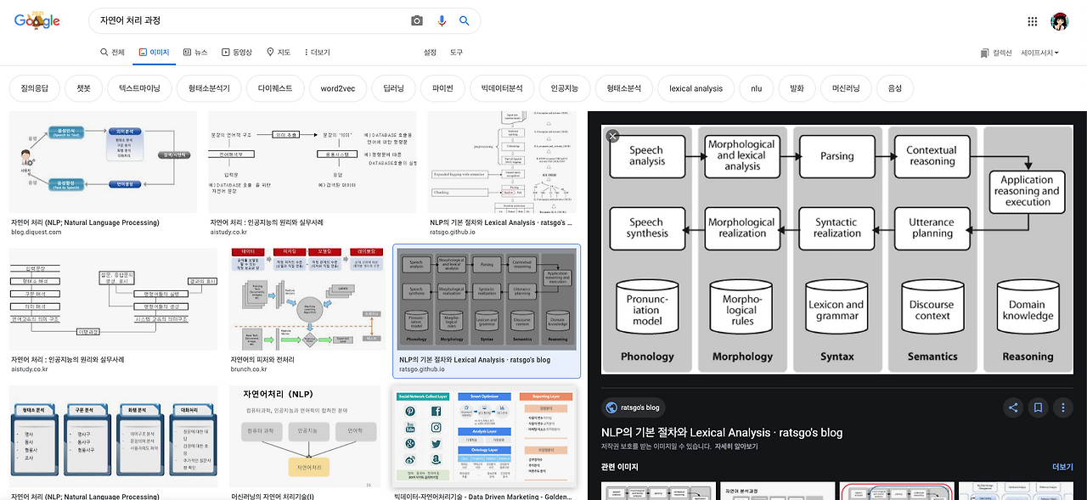Expand the 더보기 search menu
The height and width of the screenshot is (500, 1087).
click(x=318, y=53)
